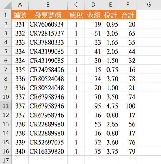Select invoice CR43199085 in row 6
This screenshot has height=164, width=161.
tap(48, 60)
